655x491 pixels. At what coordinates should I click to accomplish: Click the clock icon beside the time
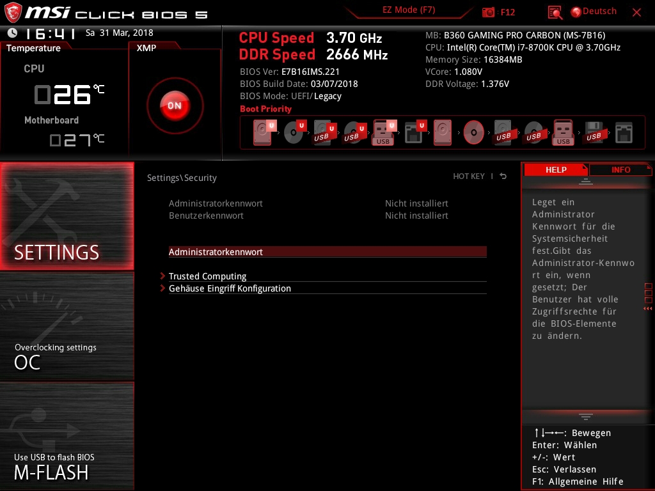click(13, 33)
